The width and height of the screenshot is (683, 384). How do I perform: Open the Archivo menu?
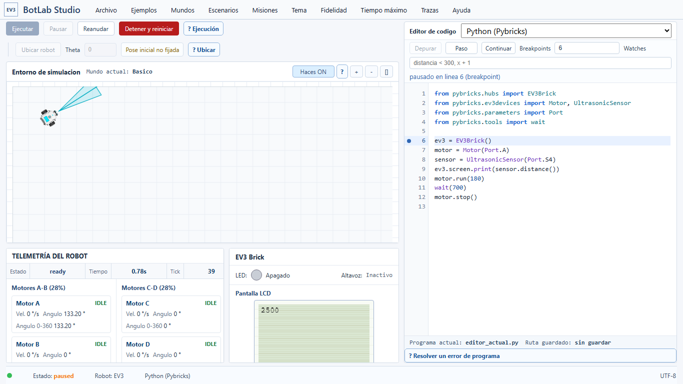coord(106,10)
